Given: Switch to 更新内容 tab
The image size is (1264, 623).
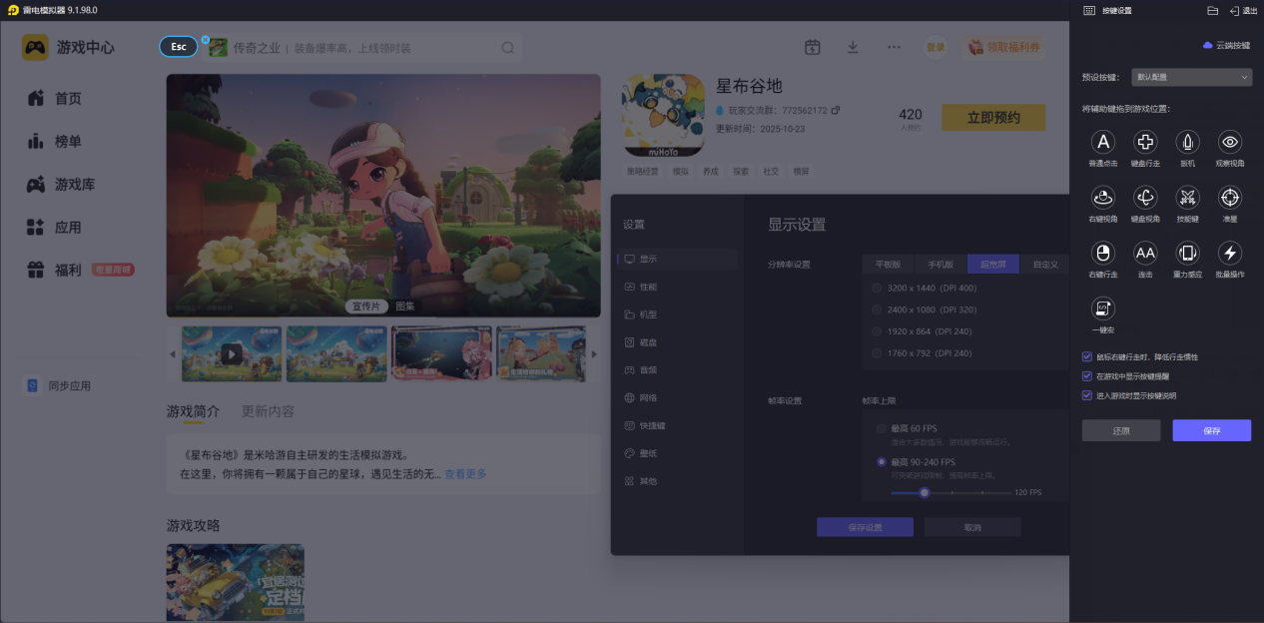Looking at the screenshot, I should click(x=268, y=411).
